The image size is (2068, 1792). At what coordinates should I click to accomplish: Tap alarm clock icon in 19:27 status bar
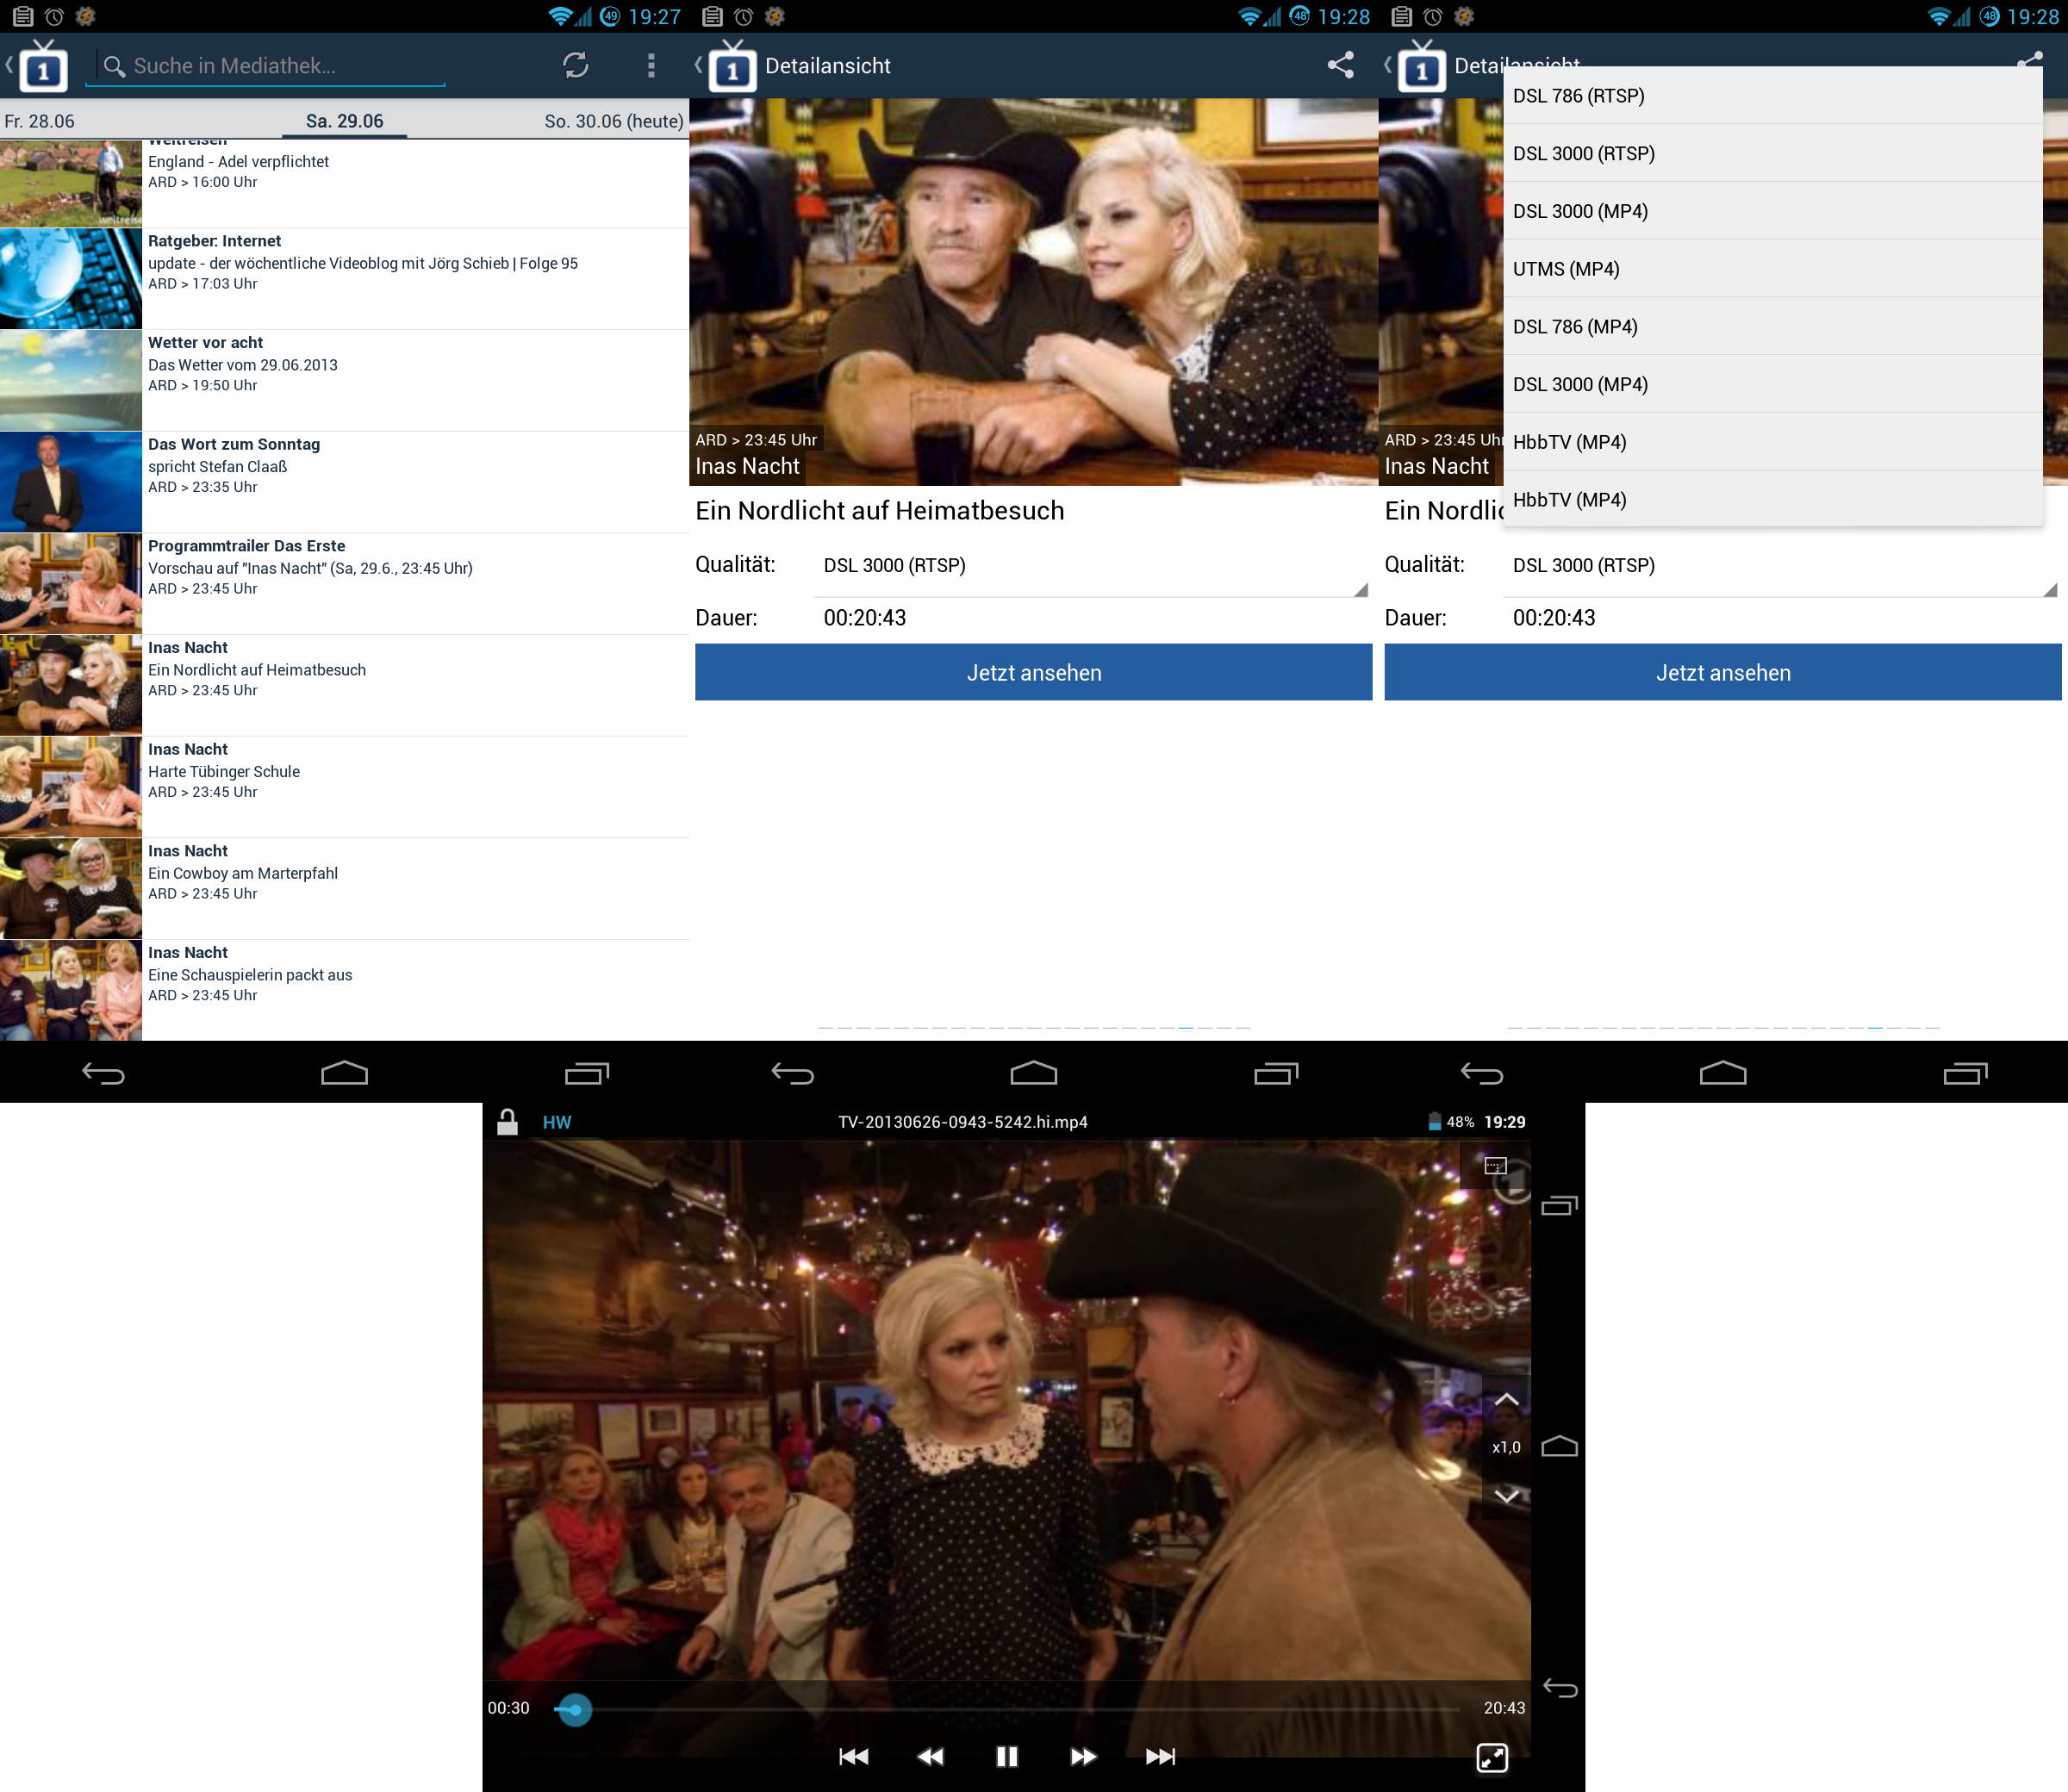tap(54, 16)
